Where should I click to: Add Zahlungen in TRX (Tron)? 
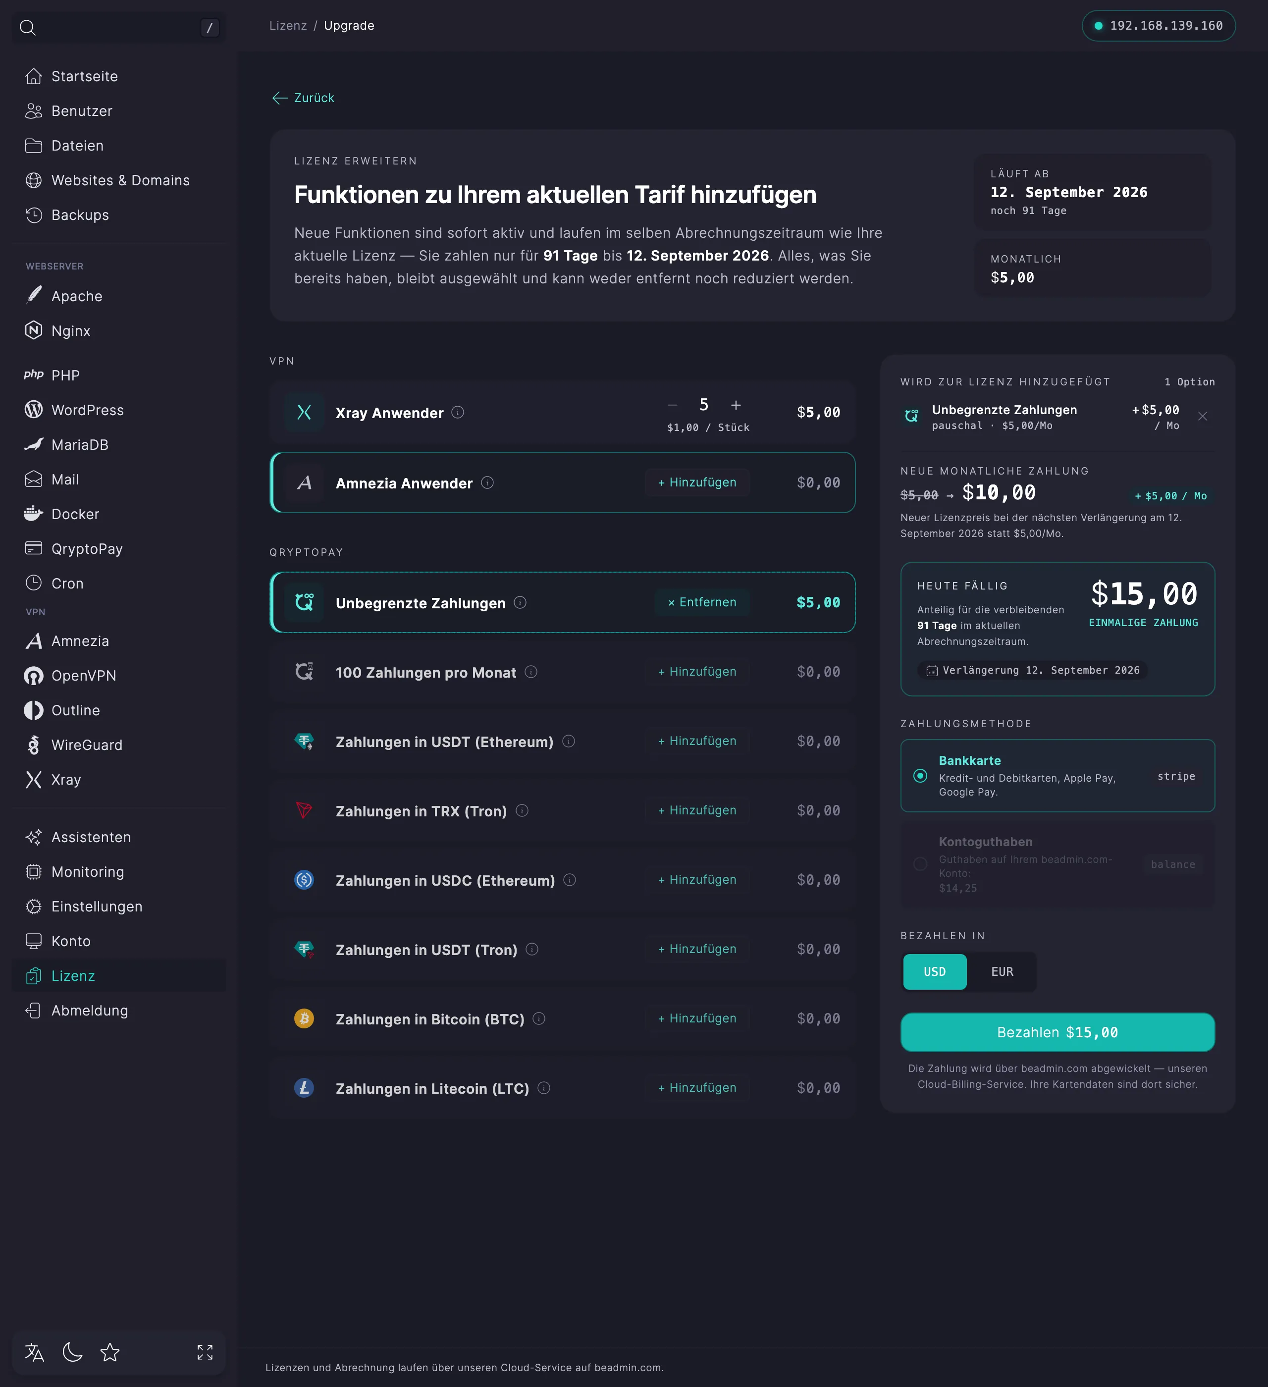pyautogui.click(x=697, y=810)
